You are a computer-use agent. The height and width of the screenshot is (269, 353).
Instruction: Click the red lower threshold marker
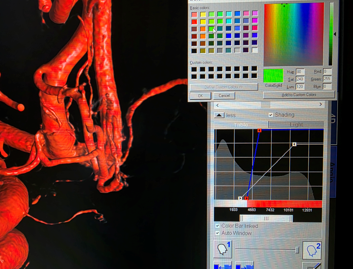tap(247, 198)
